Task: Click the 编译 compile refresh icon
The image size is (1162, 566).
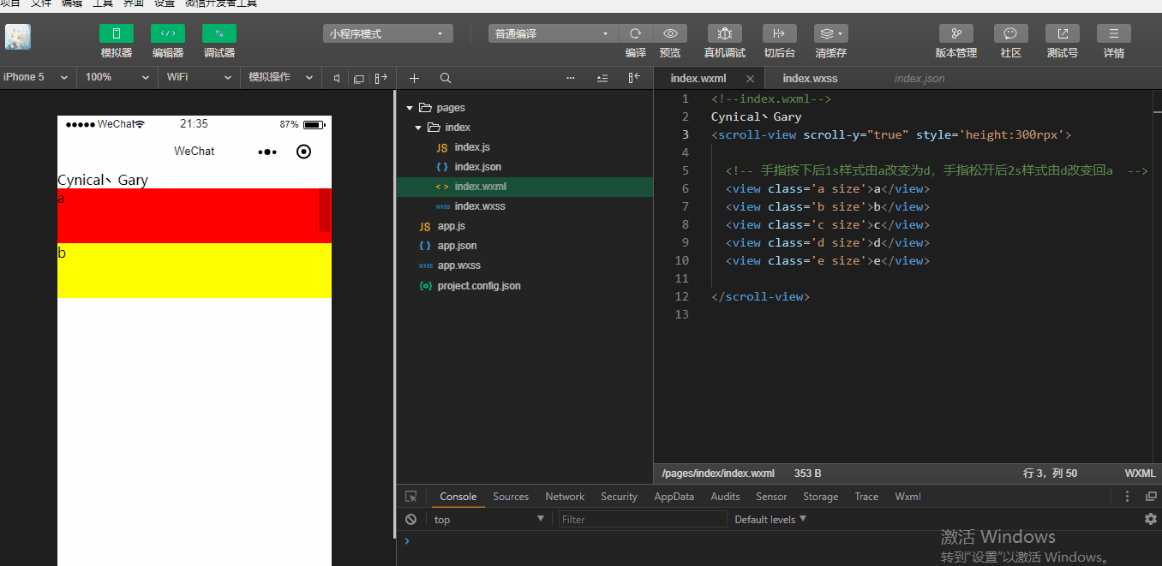Action: click(636, 34)
